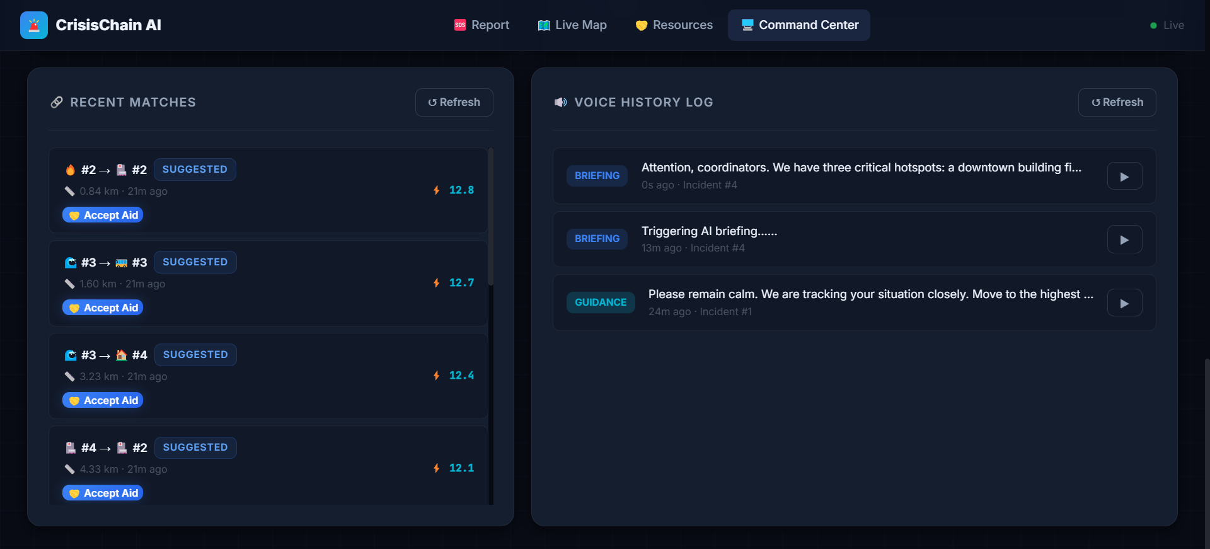This screenshot has height=549, width=1210.
Task: Accept Aid for the 3.23 km match
Action: click(103, 400)
